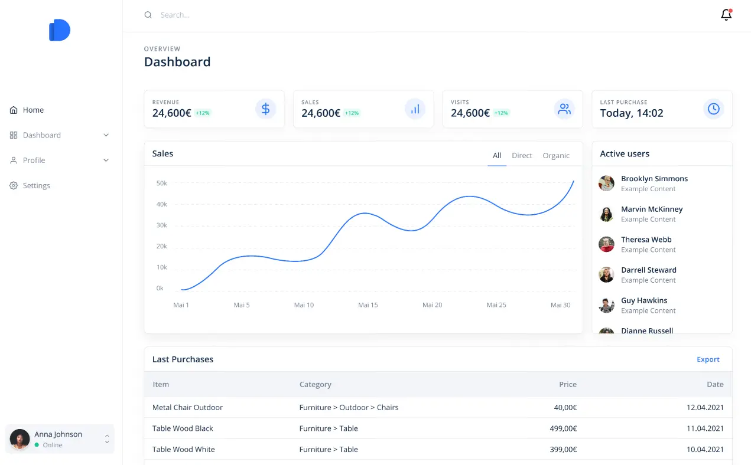Click Furniture > Outdoor > Chairs category cell

349,407
